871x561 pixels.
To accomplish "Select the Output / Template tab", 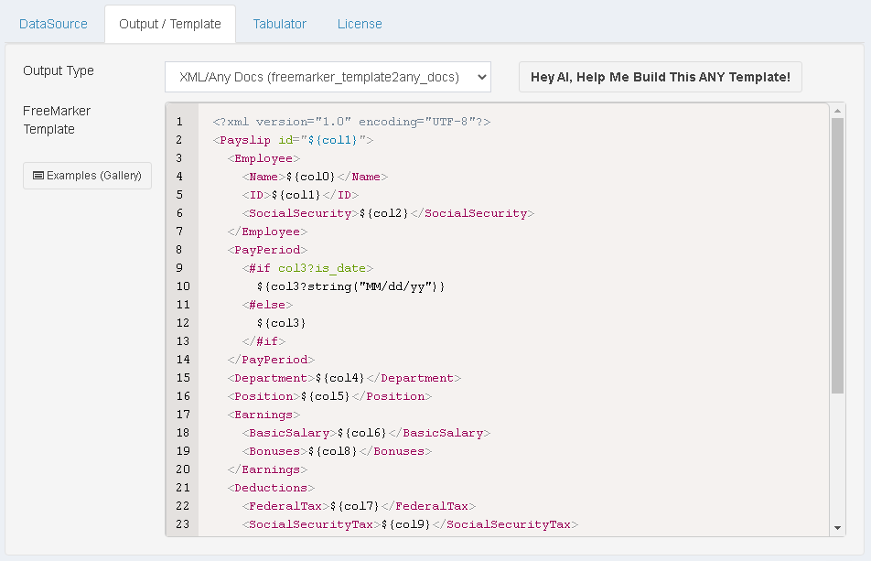I will tap(169, 24).
